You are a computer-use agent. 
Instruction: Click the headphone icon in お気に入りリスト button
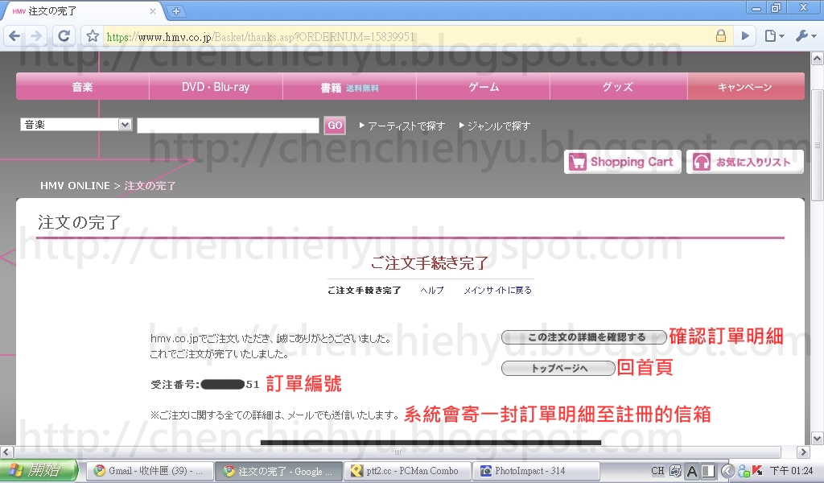(701, 162)
